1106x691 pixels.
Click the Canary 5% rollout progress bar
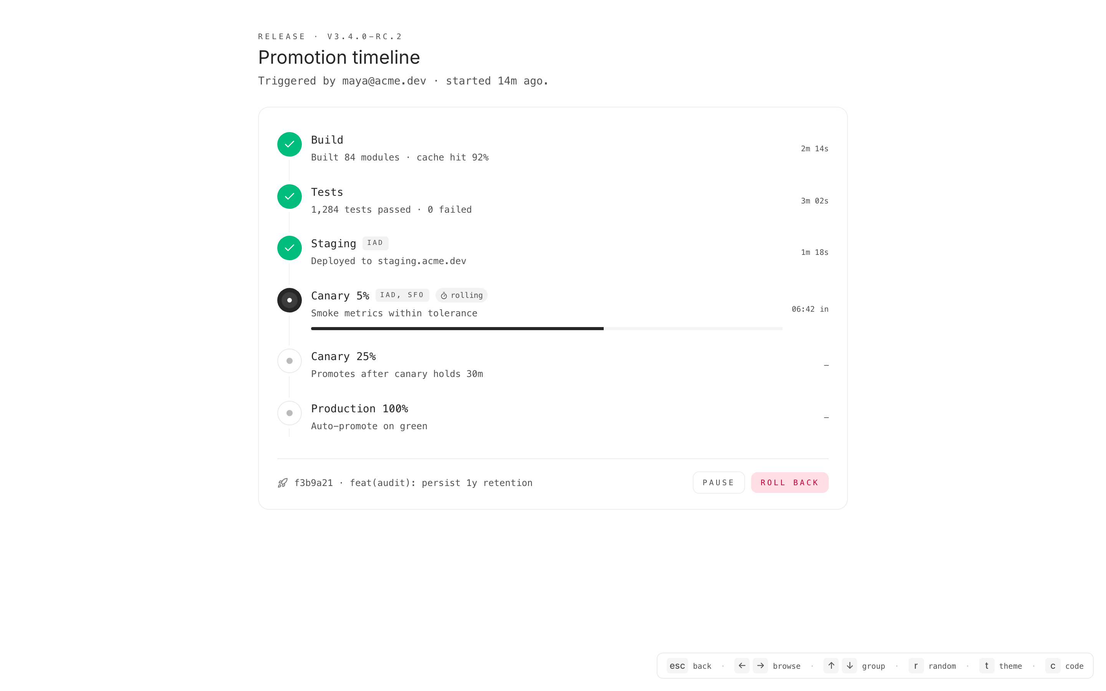546,329
